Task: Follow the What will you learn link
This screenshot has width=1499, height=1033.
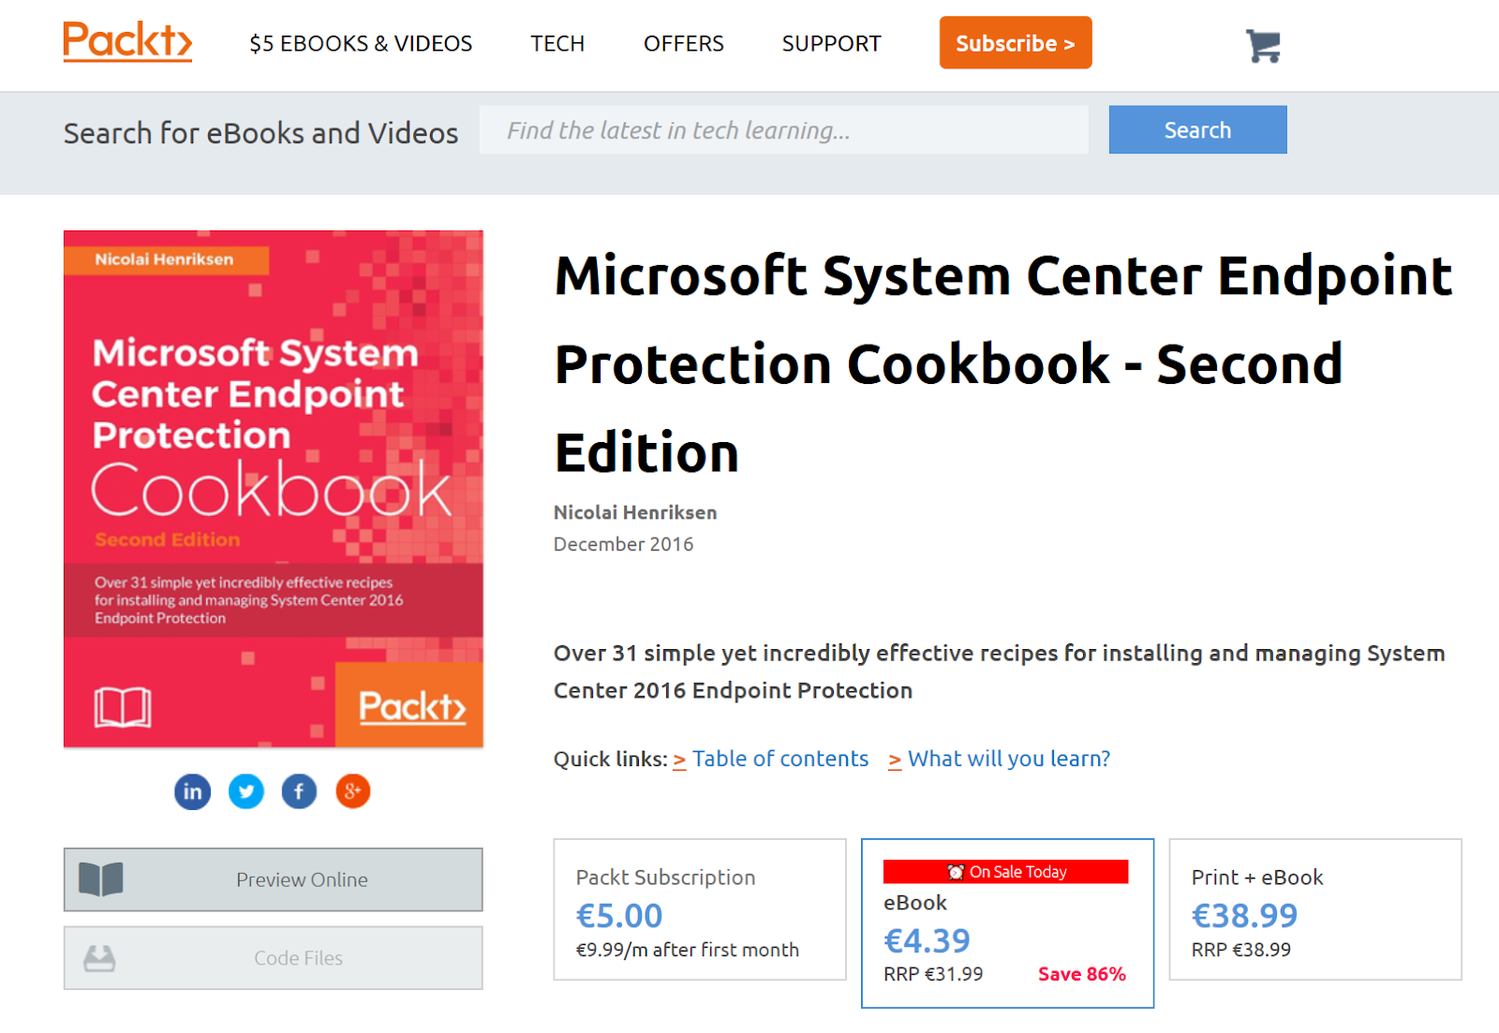Action: pyautogui.click(x=1009, y=759)
